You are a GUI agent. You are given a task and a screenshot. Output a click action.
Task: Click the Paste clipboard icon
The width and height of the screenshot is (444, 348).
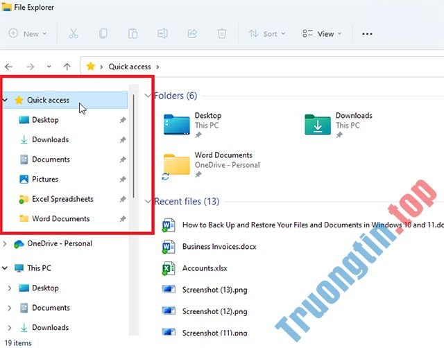[x=133, y=33]
